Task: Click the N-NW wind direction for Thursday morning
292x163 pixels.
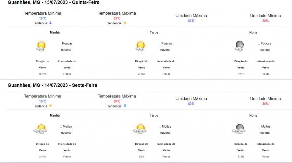Action: point(42,74)
